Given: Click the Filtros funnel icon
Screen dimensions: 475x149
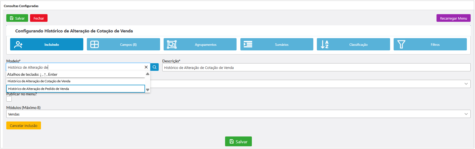Looking at the screenshot, I should pyautogui.click(x=401, y=44).
